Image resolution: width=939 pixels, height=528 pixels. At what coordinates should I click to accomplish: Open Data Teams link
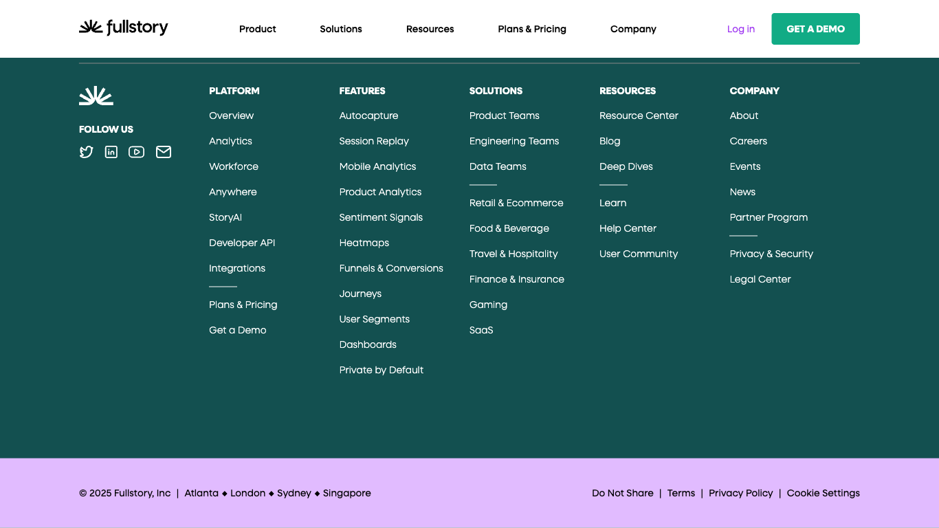tap(498, 166)
